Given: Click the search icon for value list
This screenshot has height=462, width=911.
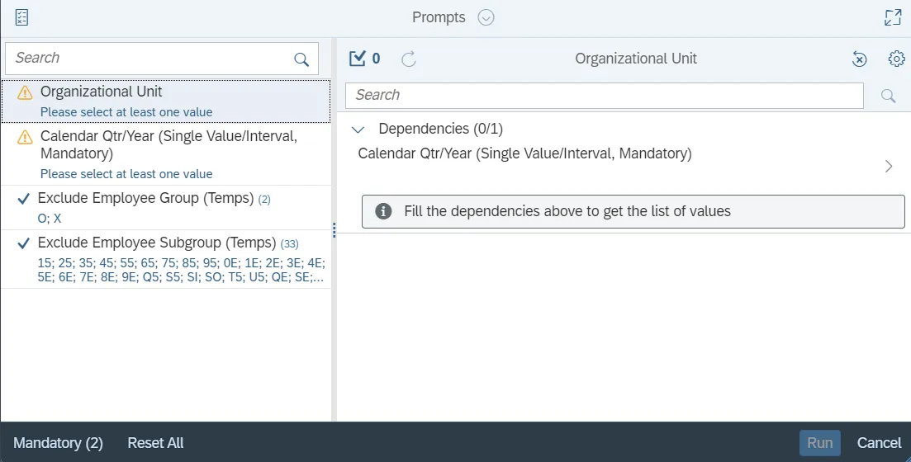Looking at the screenshot, I should click(889, 96).
